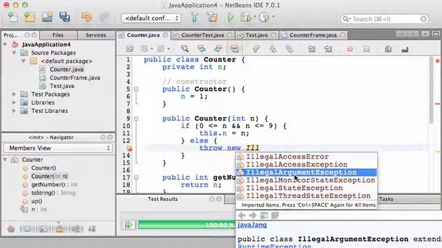Collapse the Counter class in Navigator
This screenshot has height=248, width=442.
[x=5, y=159]
